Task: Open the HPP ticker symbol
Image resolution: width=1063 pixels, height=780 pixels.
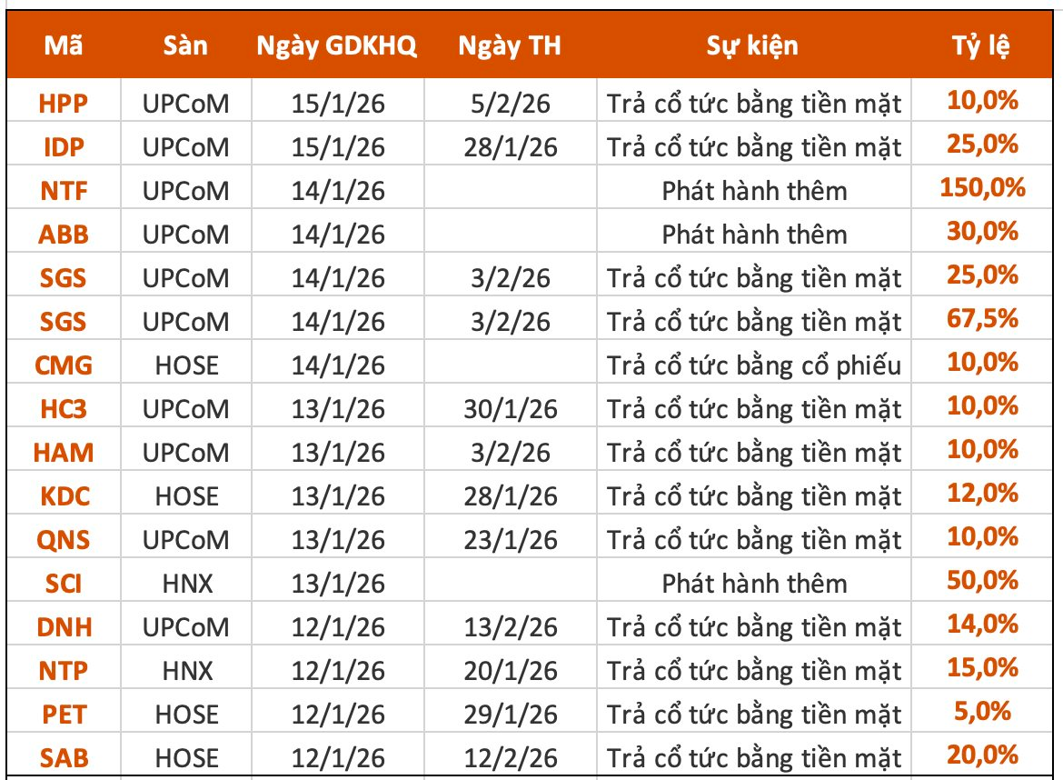Action: 64,104
